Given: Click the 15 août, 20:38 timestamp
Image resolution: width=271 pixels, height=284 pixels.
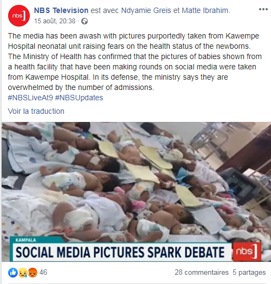Looking at the screenshot, I should (x=55, y=21).
